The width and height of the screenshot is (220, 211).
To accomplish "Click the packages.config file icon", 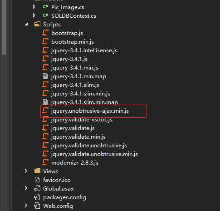I will (x=37, y=197).
